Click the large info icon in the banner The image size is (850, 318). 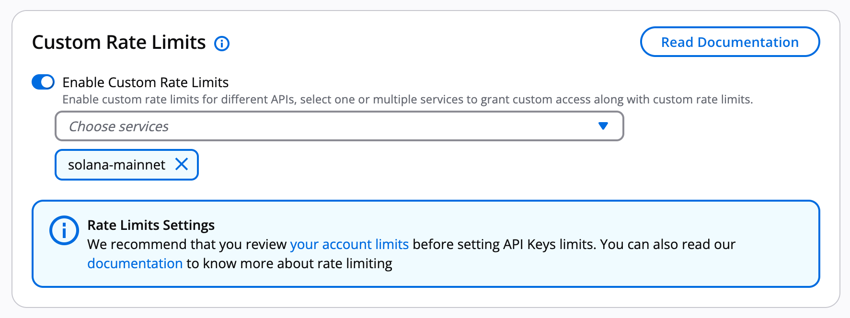click(64, 230)
